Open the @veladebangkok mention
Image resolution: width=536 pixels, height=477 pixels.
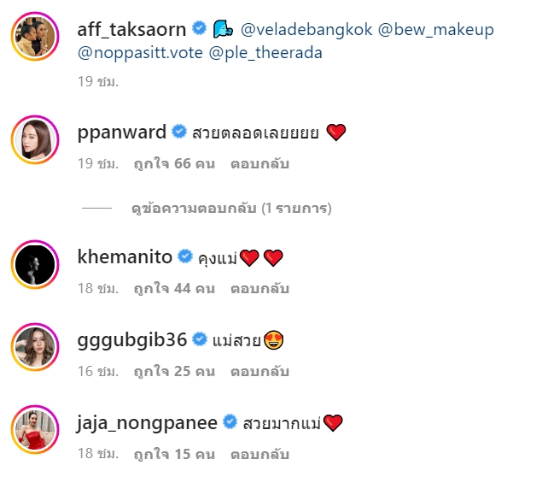pyautogui.click(x=306, y=29)
